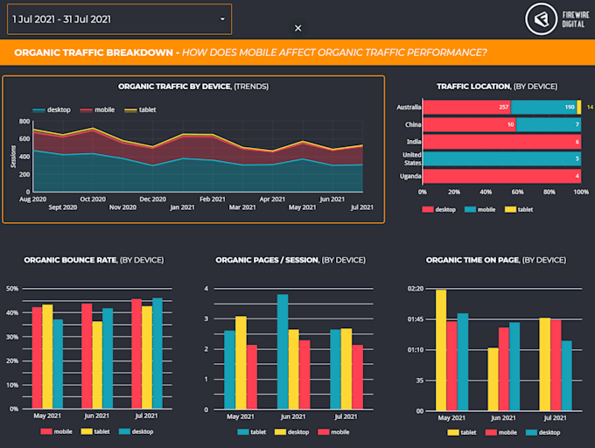Screen dimensions: 595x448
Task: Toggle desktop in Bounce Rate legend
Action: click(136, 431)
